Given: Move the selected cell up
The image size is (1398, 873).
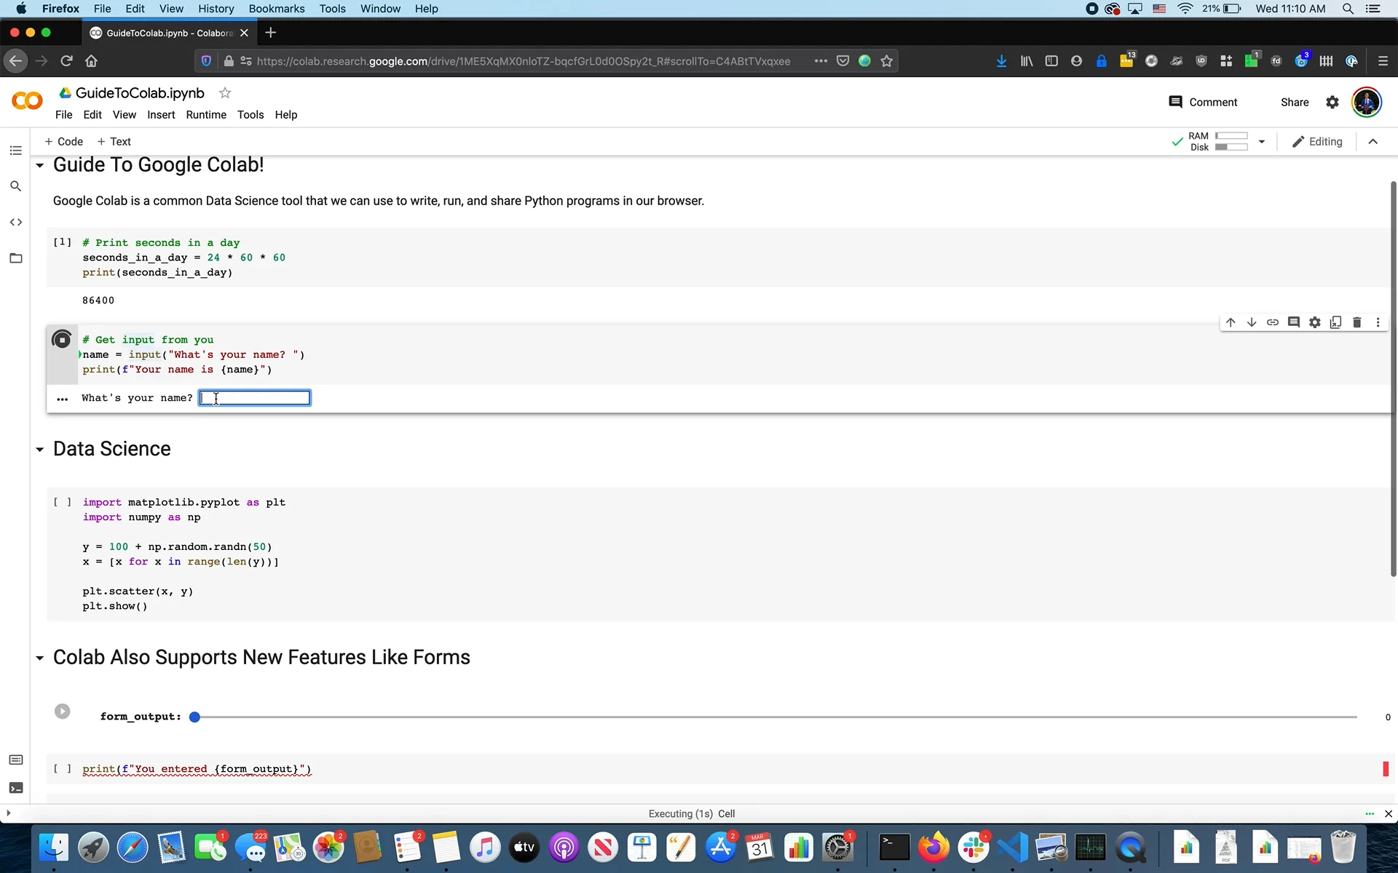Looking at the screenshot, I should coord(1231,322).
